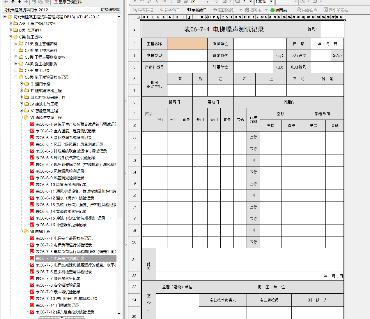Viewport: 370px width, 319px height.
Task: Open the line style dropdown in toolbar
Action: coord(296,1)
